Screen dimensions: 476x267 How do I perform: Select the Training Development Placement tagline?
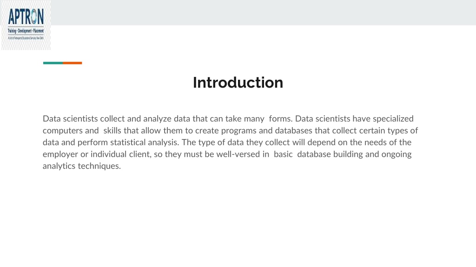(x=26, y=31)
